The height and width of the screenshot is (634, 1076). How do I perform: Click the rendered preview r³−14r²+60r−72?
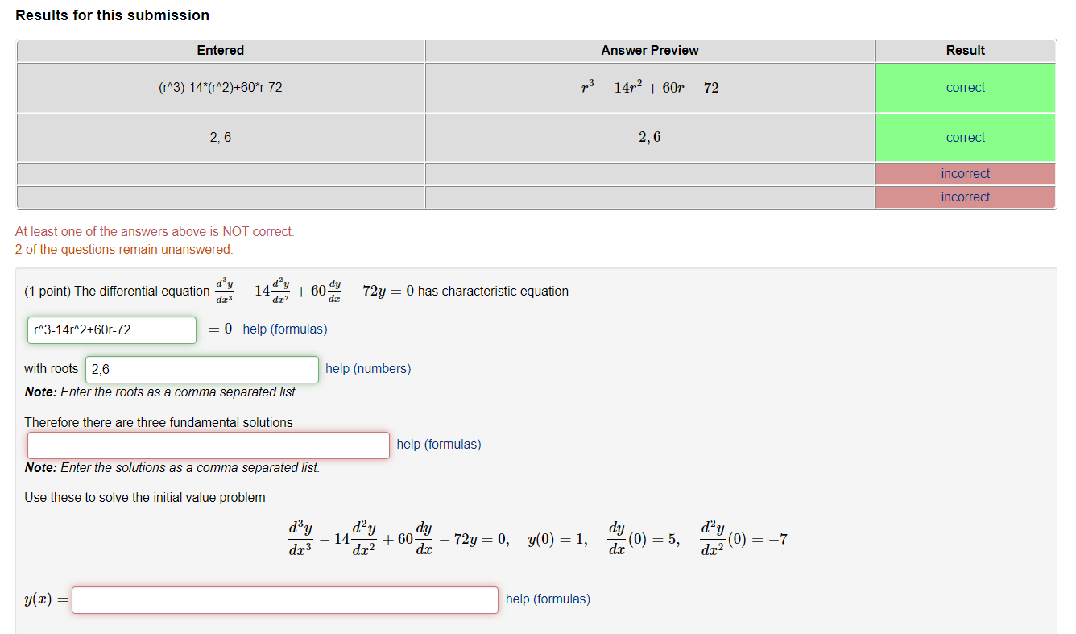(x=649, y=87)
